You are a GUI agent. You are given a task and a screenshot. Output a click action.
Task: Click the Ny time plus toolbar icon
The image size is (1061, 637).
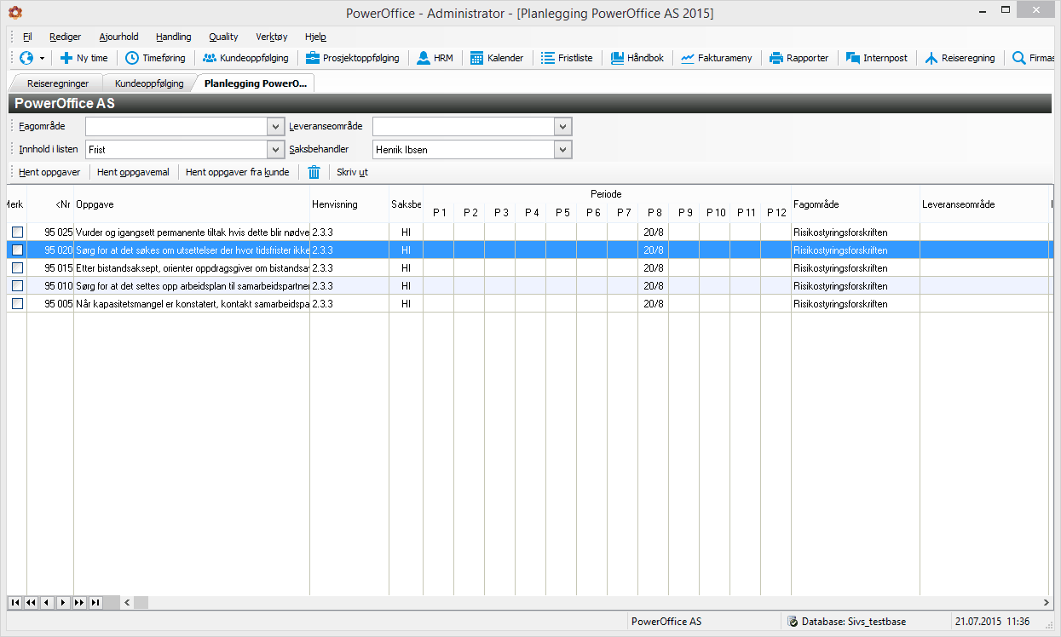(x=84, y=58)
